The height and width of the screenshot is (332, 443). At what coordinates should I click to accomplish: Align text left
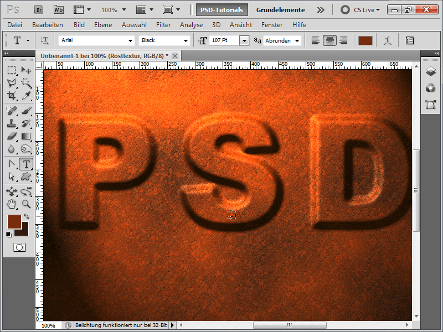[x=316, y=40]
